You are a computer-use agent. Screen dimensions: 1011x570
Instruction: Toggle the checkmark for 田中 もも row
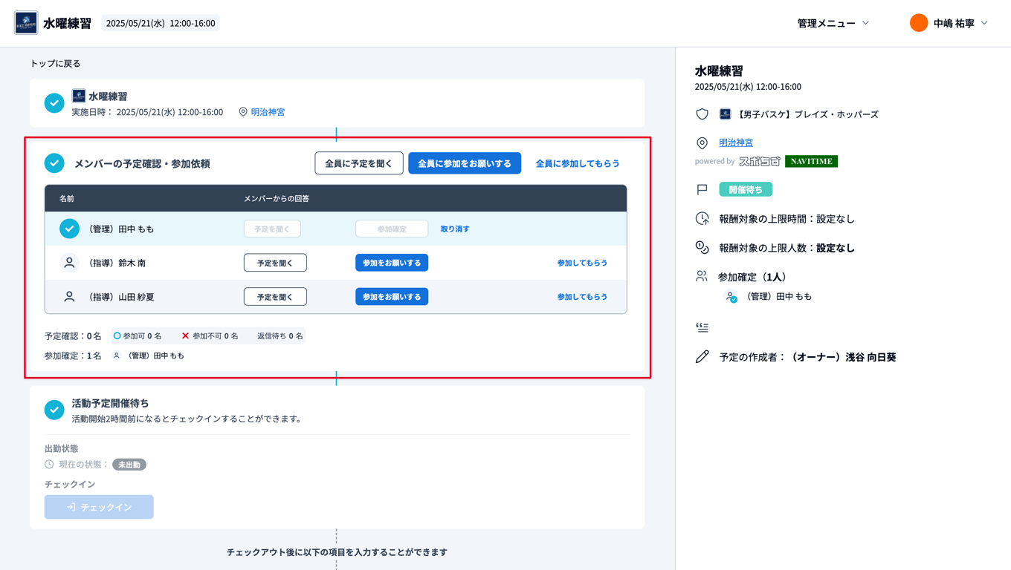pyautogui.click(x=69, y=229)
